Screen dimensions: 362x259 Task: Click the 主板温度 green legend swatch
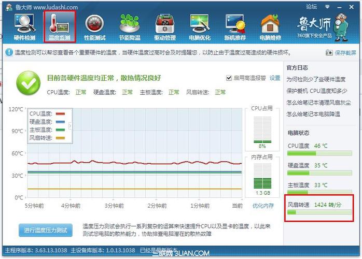tap(60, 130)
